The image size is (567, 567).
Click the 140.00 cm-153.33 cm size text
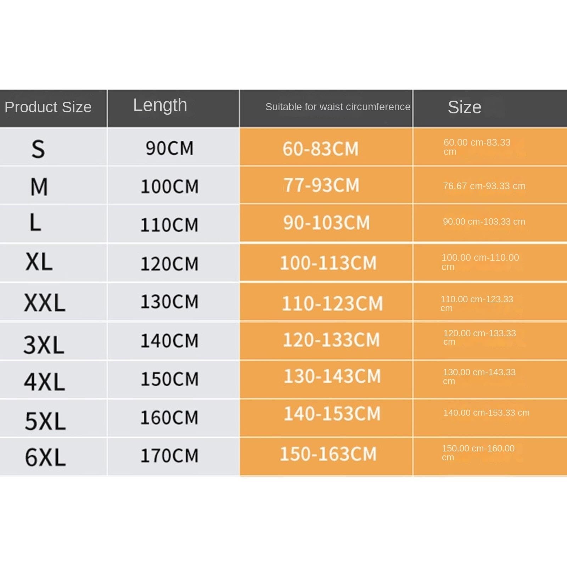click(x=487, y=412)
